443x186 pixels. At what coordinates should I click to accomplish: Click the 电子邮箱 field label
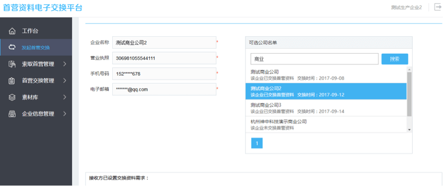pyautogui.click(x=99, y=89)
